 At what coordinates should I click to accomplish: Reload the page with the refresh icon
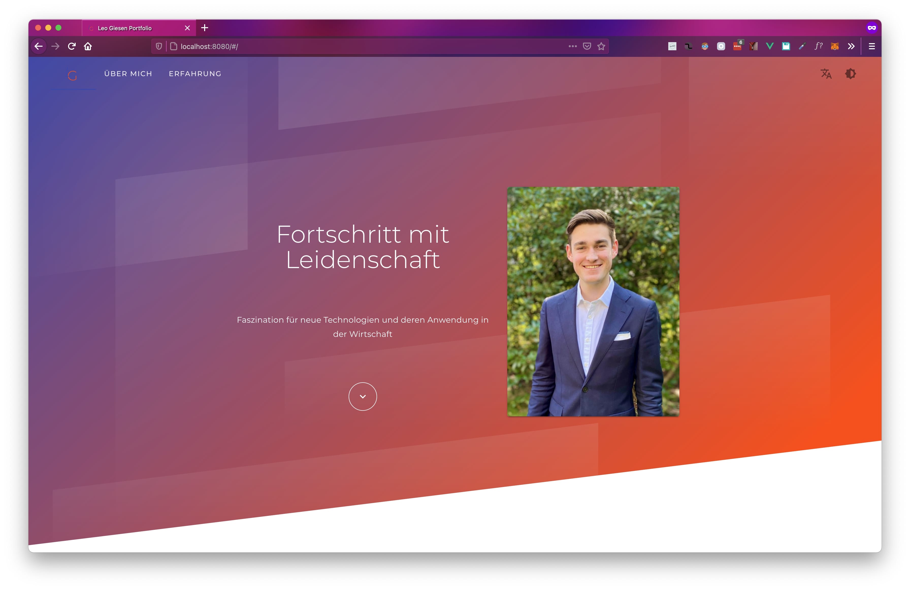[72, 46]
